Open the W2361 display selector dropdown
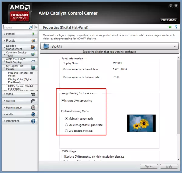Screen dimensions: 182x173 (109, 46)
